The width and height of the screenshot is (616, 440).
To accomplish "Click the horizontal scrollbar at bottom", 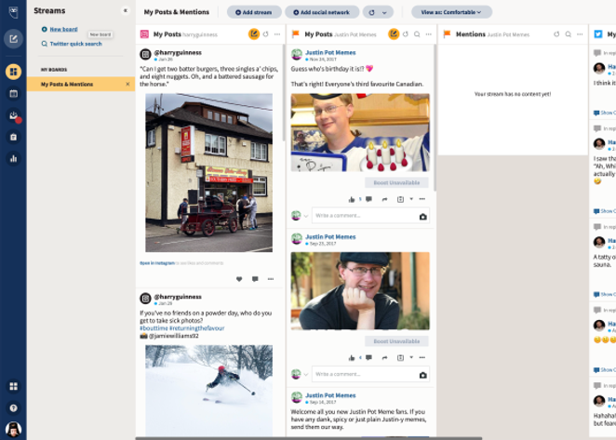I will point(309,438).
